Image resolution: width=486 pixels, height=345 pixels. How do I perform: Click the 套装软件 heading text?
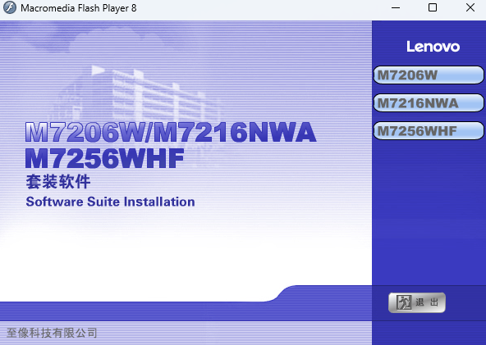pos(58,182)
